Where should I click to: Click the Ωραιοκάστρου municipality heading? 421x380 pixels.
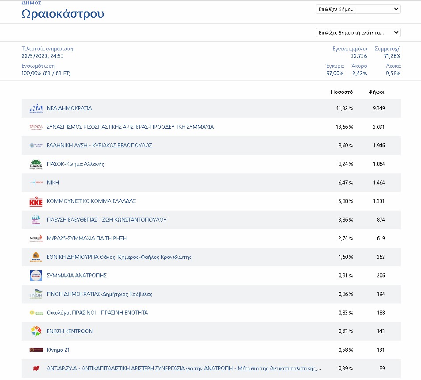[63, 13]
